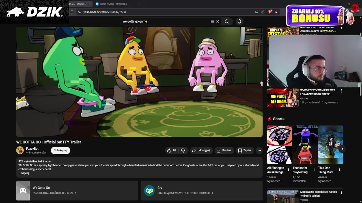362x203 pixels.
Task: Click the cast/media icon in address bar
Action: click(257, 12)
